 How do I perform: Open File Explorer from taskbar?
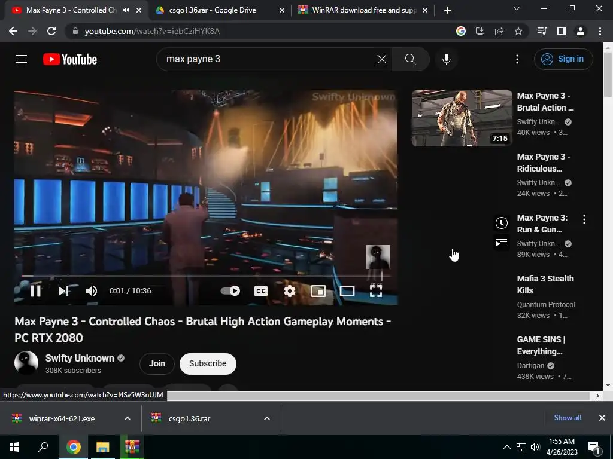click(x=102, y=447)
